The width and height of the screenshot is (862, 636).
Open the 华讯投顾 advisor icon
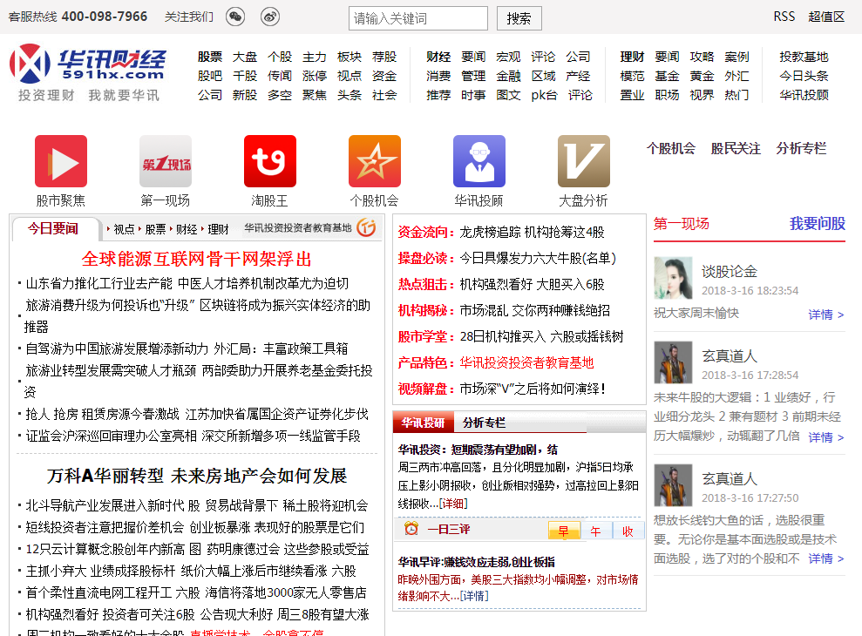479,161
